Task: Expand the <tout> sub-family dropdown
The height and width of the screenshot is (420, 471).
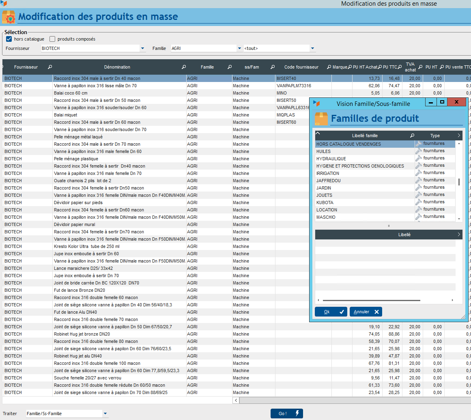Action: [x=312, y=48]
